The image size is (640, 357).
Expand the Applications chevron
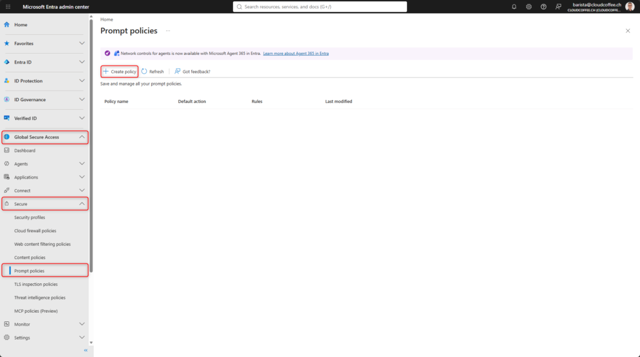[82, 177]
